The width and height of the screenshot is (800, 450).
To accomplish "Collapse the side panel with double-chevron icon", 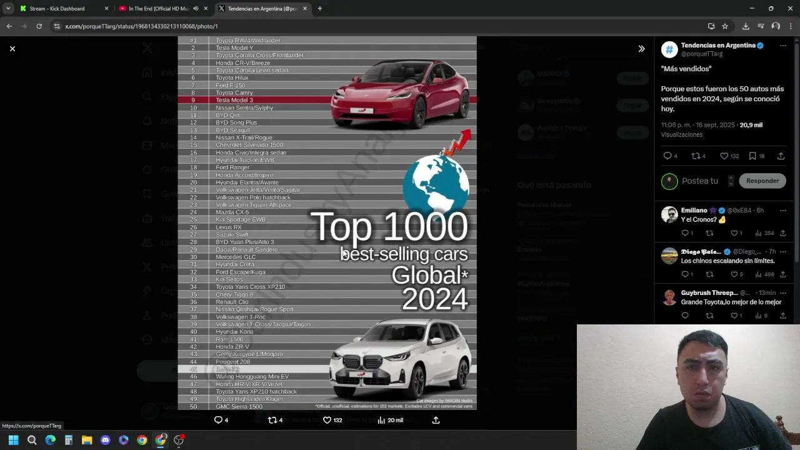I will [x=641, y=49].
